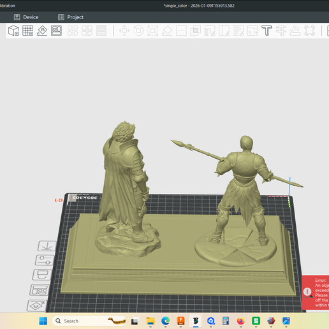Screen dimensions: 329x329
Task: Choose the Scale tool icon
Action: [153, 31]
